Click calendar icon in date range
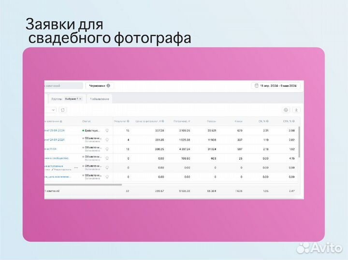 pos(256,85)
